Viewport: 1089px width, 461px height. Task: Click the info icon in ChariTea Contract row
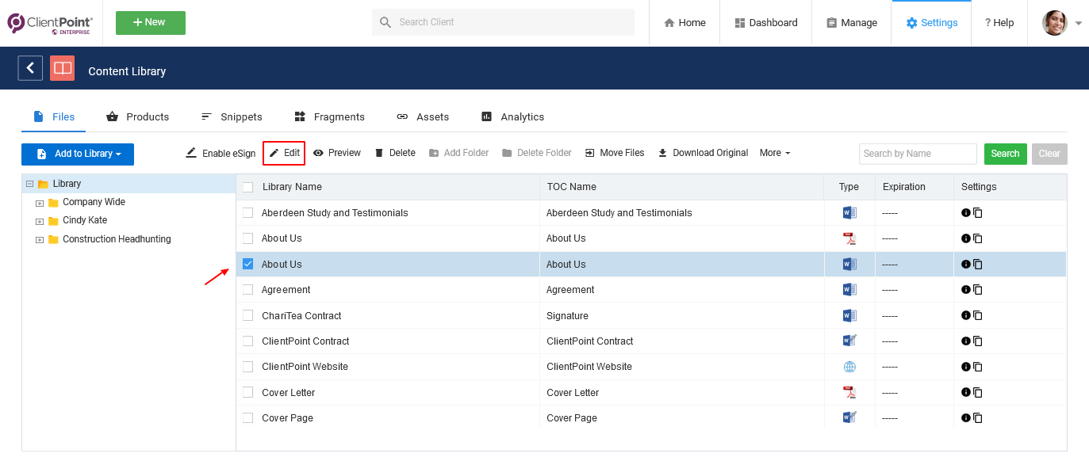click(965, 315)
